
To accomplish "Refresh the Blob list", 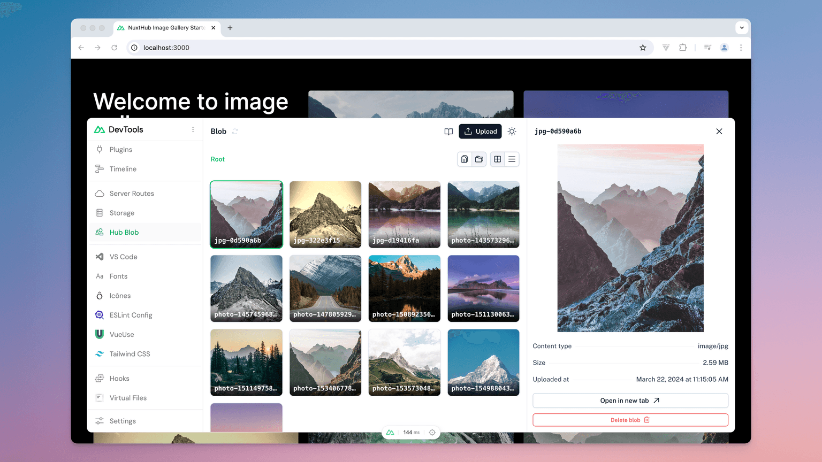I will pyautogui.click(x=236, y=132).
